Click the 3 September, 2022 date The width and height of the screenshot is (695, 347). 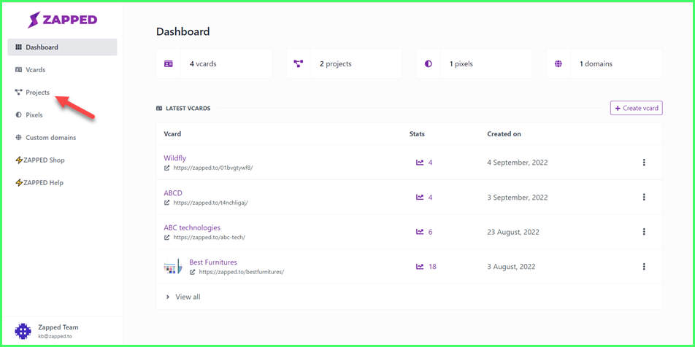518,197
